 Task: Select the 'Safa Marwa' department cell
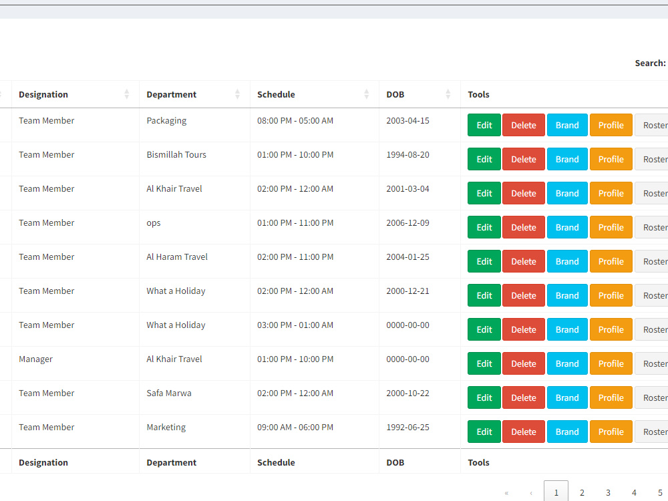pos(194,397)
